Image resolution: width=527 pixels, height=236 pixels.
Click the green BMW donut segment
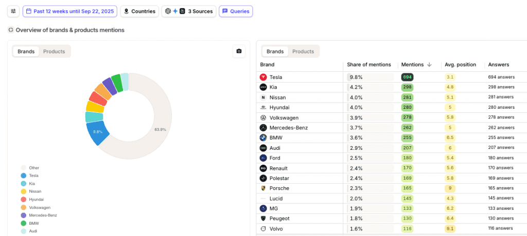point(117,83)
